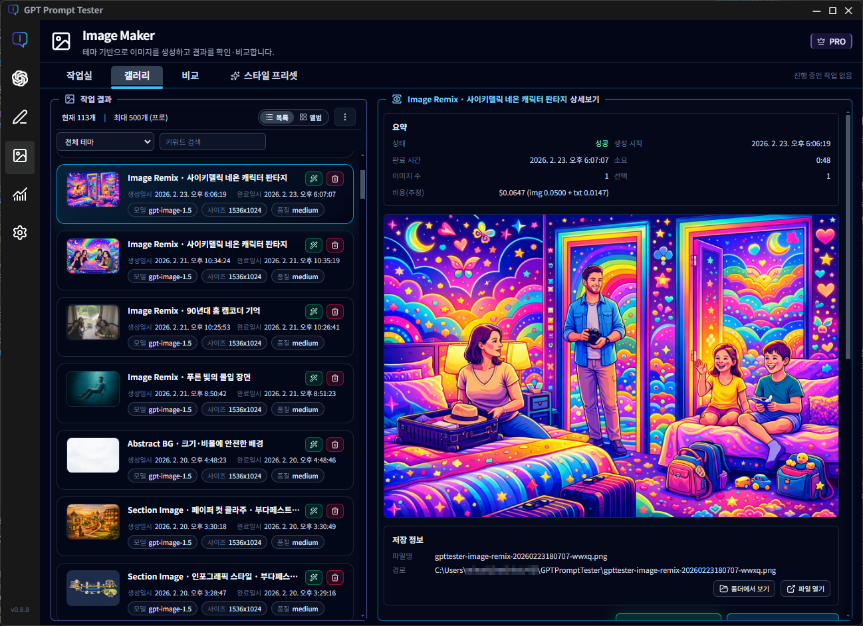This screenshot has height=626, width=863.
Task: Open the three-dot more options menu
Action: coord(344,117)
